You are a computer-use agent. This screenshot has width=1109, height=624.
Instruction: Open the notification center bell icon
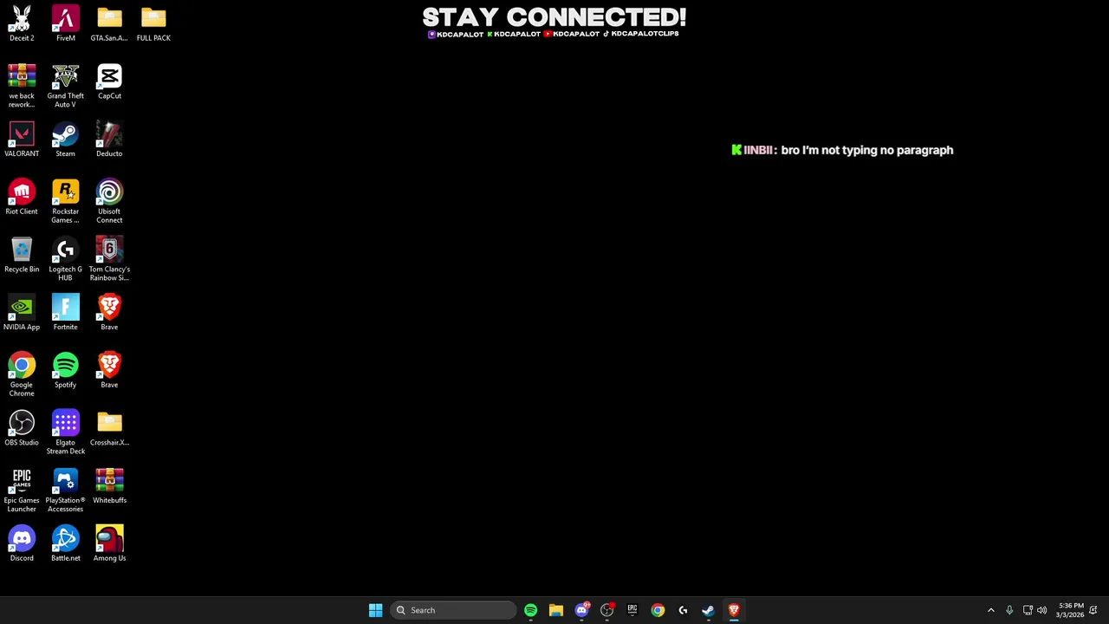click(x=1093, y=610)
